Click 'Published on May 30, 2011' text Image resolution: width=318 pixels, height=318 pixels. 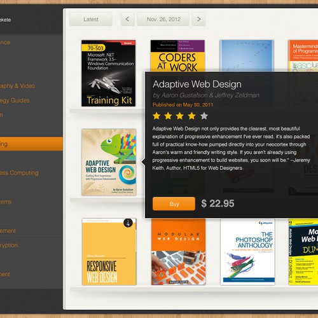coord(183,104)
